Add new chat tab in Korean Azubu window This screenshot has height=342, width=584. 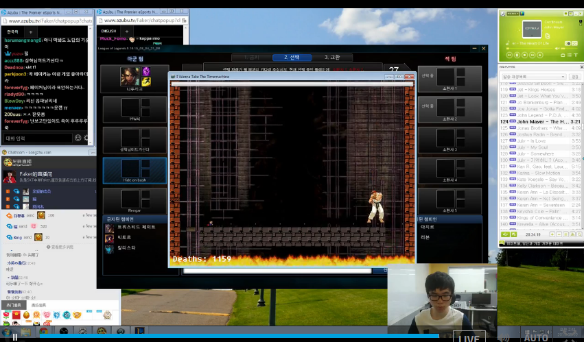click(x=31, y=32)
